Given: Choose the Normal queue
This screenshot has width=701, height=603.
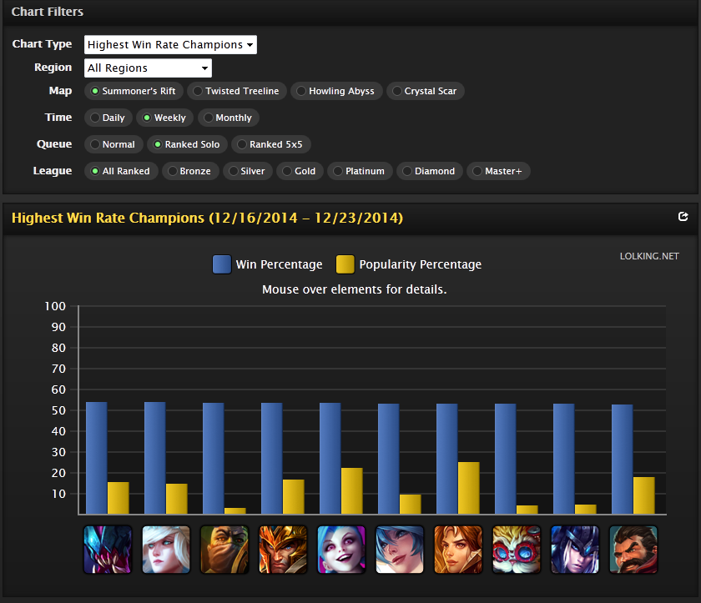Looking at the screenshot, I should coord(113,144).
